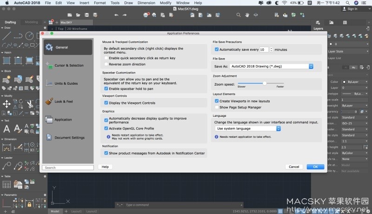Screen dimensions: 372x214
Task: Toggle Display the Viewport Controls
Action: [106, 103]
